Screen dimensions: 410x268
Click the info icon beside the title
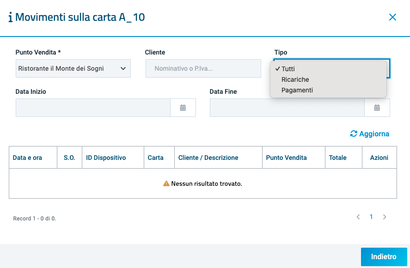[x=10, y=18]
